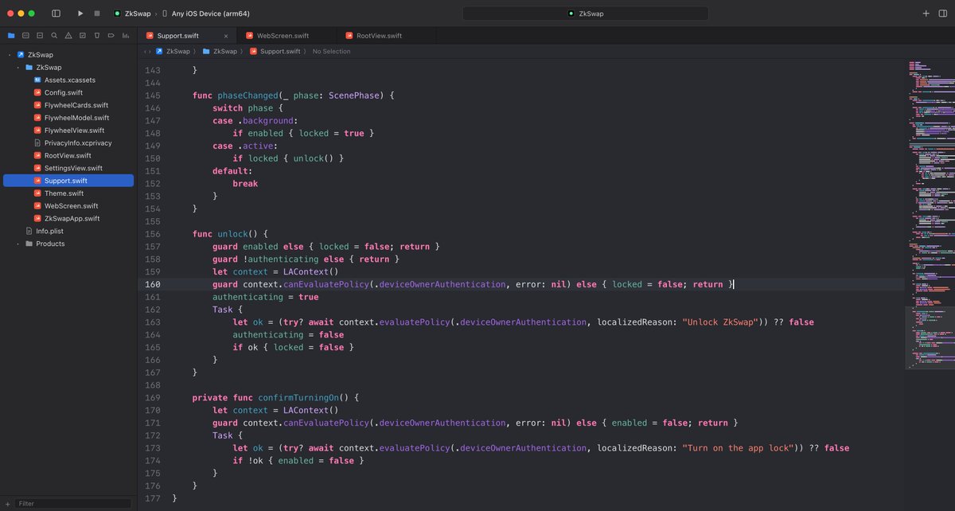Expand the Products folder
The height and width of the screenshot is (511, 955).
[18, 244]
